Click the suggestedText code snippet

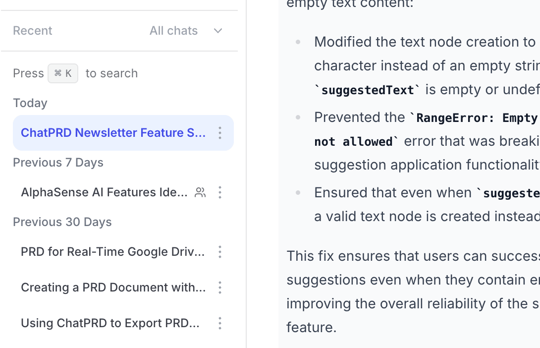(367, 90)
